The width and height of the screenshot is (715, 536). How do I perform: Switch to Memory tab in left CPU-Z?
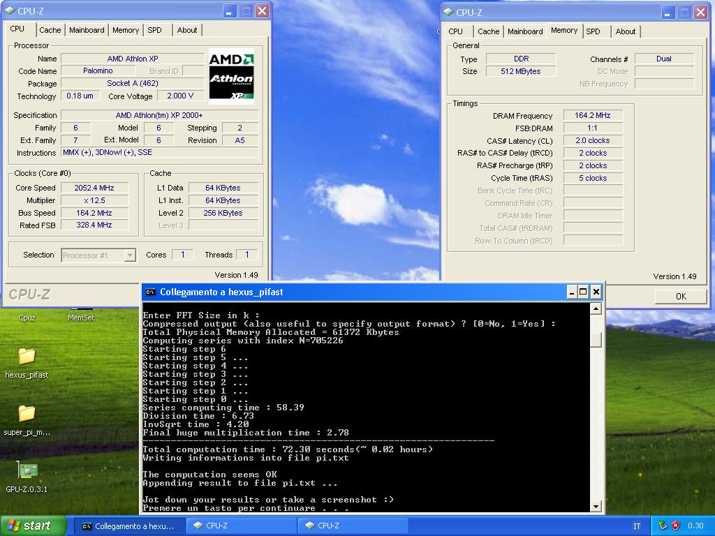tap(126, 30)
